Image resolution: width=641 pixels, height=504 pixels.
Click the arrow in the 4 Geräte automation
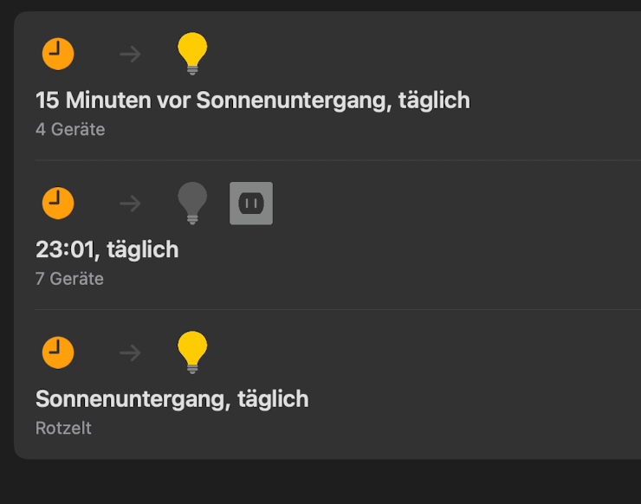(x=130, y=55)
